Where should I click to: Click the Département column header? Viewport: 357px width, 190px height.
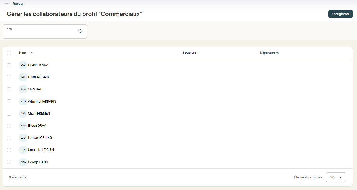pos(269,53)
